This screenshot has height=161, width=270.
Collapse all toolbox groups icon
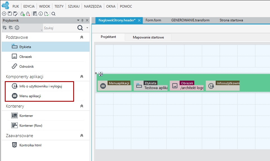pos(11,28)
